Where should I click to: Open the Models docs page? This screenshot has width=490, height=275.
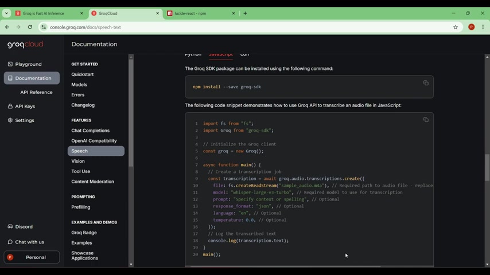coord(79,85)
